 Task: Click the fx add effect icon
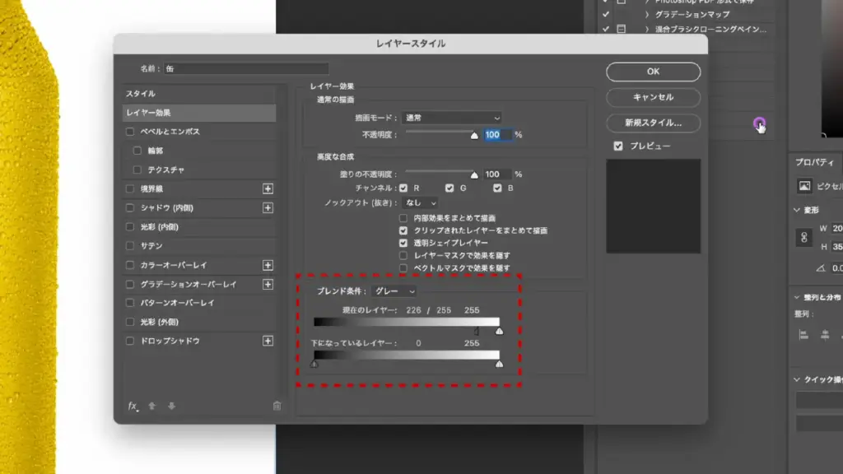(132, 406)
